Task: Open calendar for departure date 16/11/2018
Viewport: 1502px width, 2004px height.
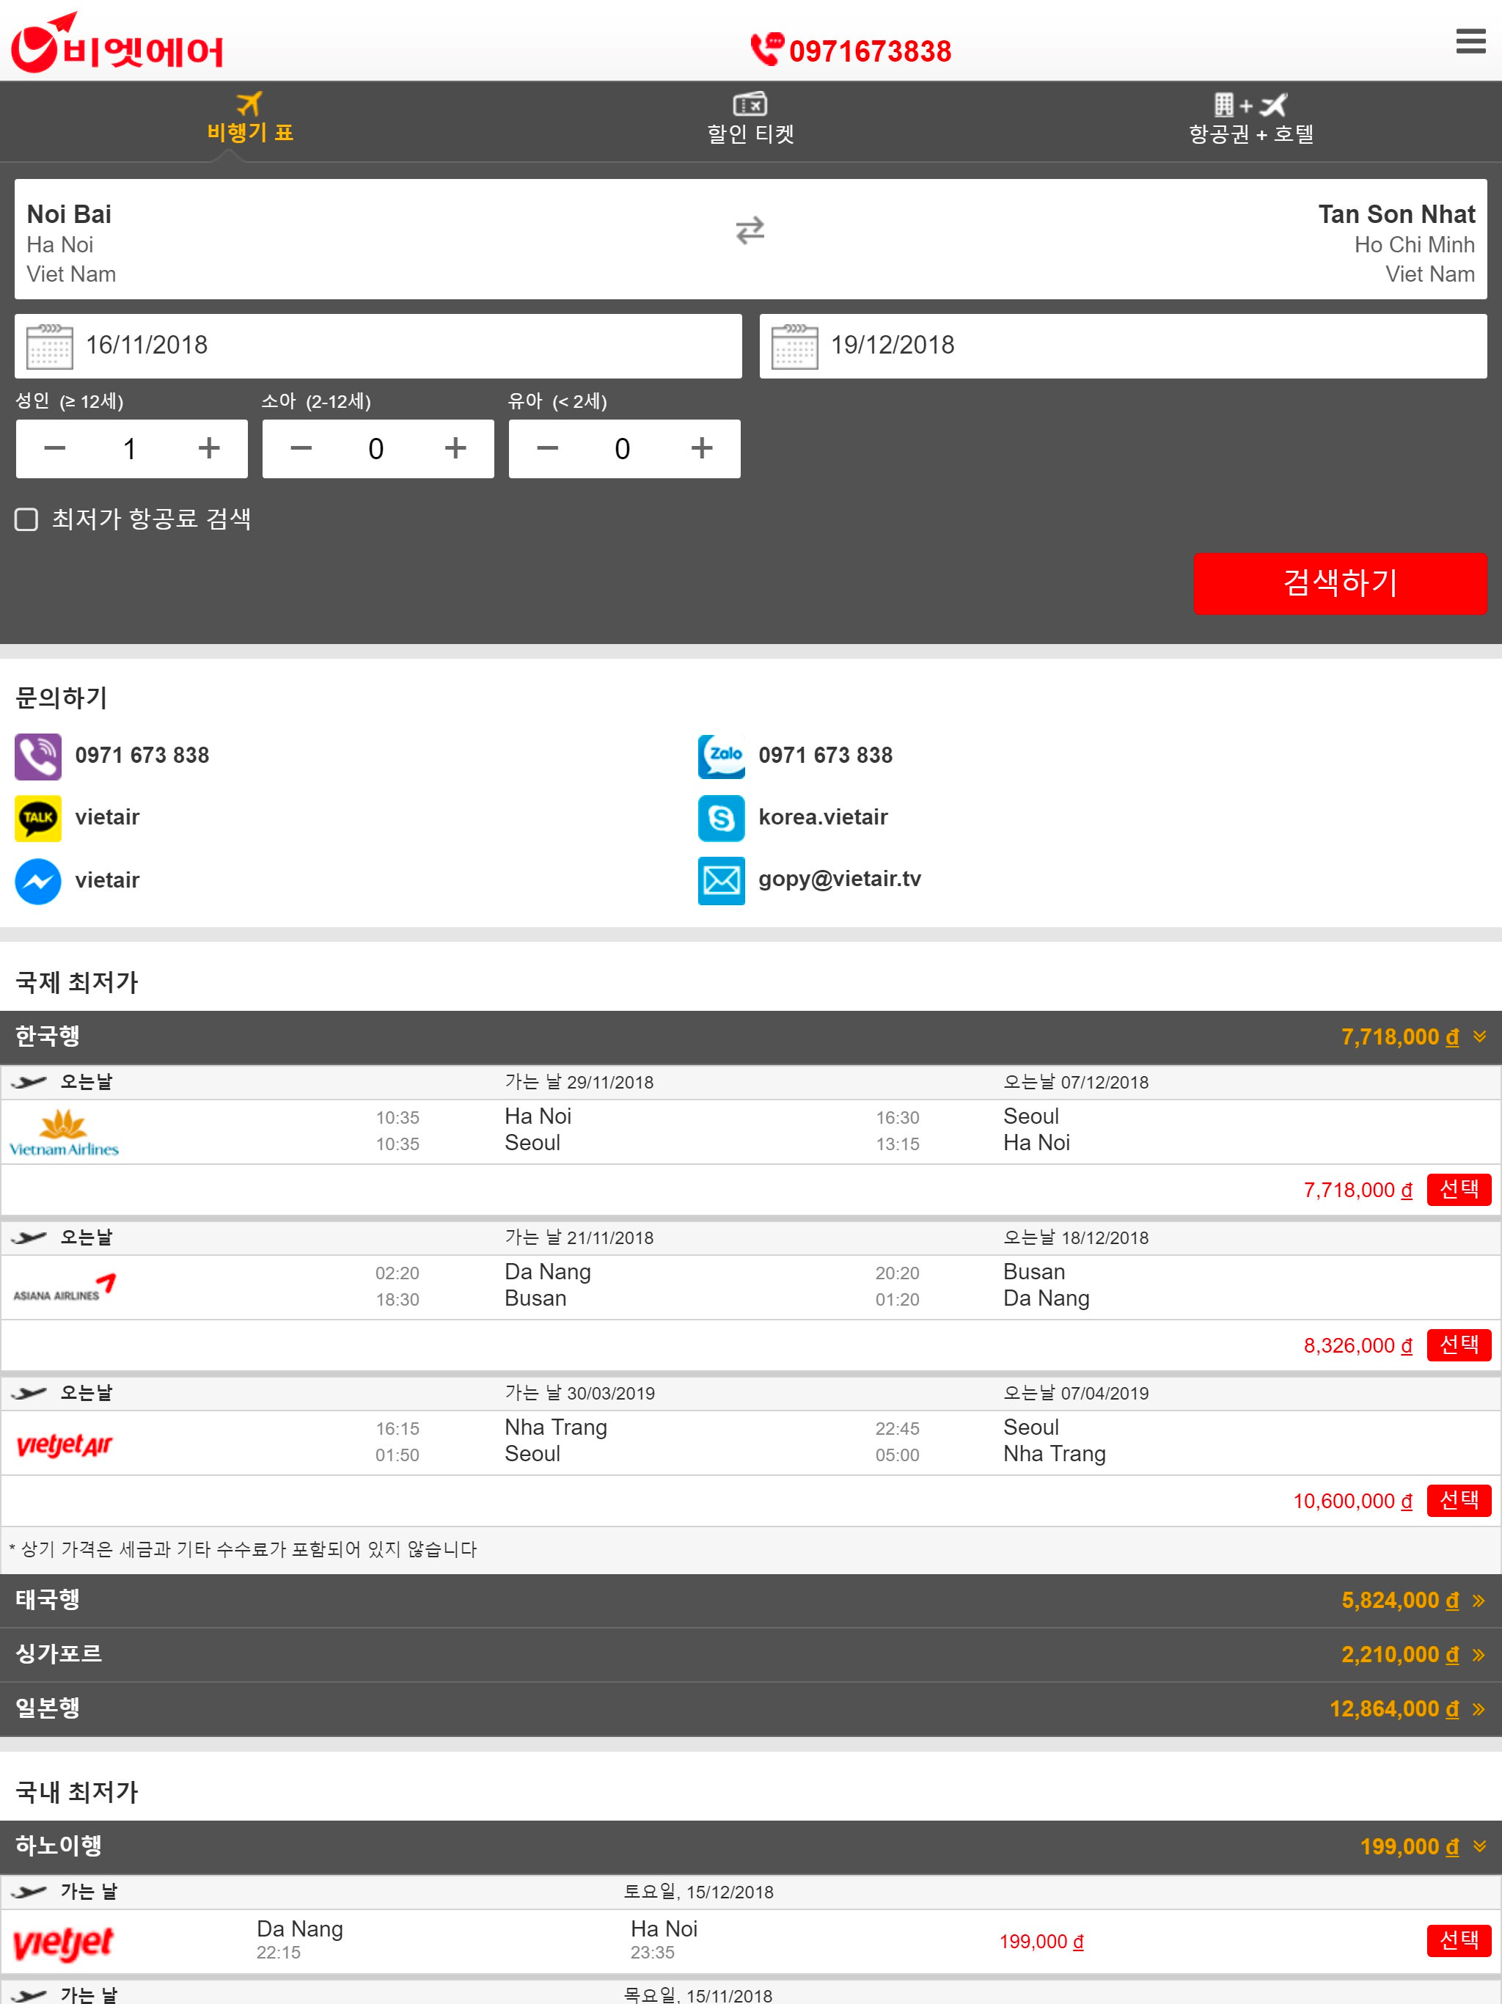Action: 50,346
